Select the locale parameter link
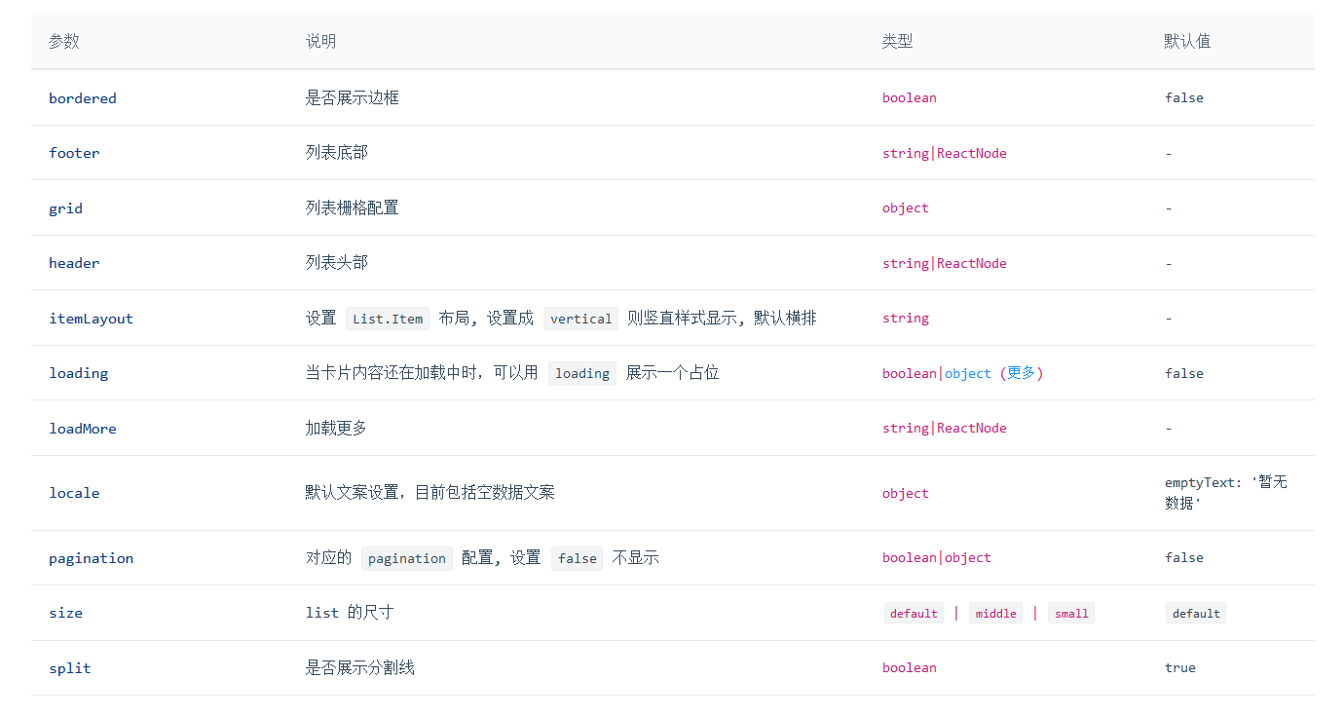This screenshot has width=1344, height=717. [x=74, y=493]
